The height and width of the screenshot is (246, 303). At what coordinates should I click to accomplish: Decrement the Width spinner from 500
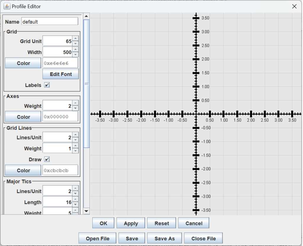pos(76,54)
